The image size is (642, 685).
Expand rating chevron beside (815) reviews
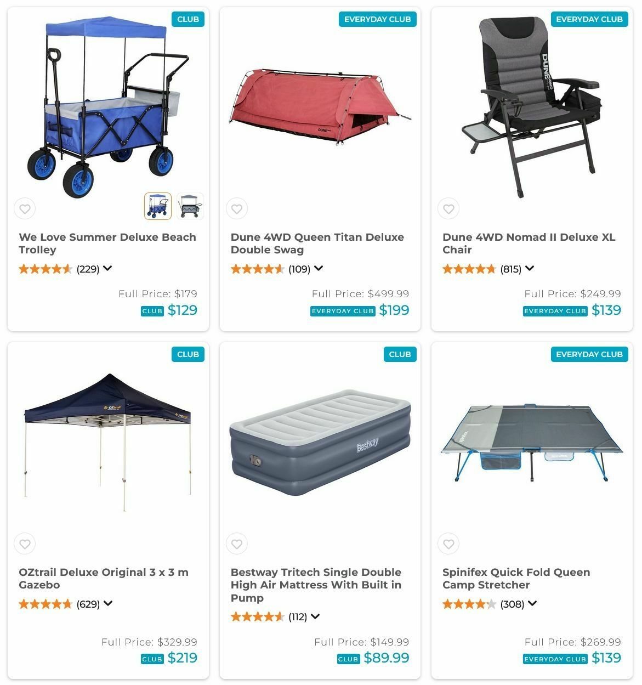[x=530, y=268]
